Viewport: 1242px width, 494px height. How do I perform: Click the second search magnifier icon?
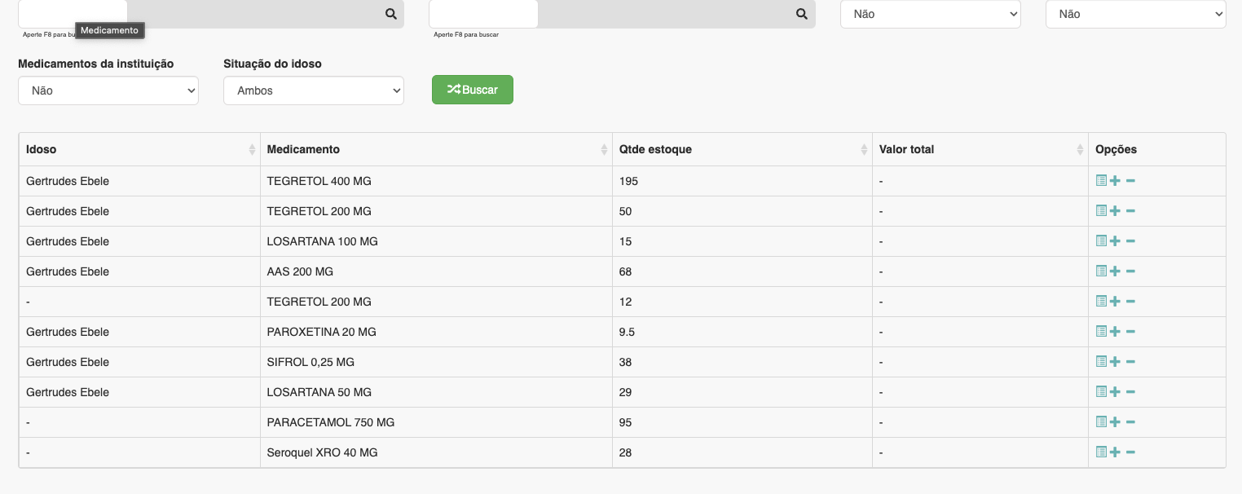click(x=801, y=14)
